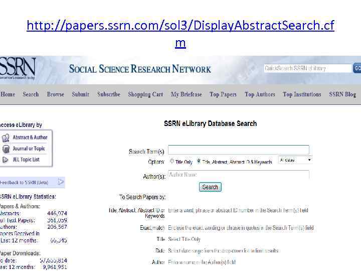
Task: Go to My Briefcase
Action: (x=186, y=94)
